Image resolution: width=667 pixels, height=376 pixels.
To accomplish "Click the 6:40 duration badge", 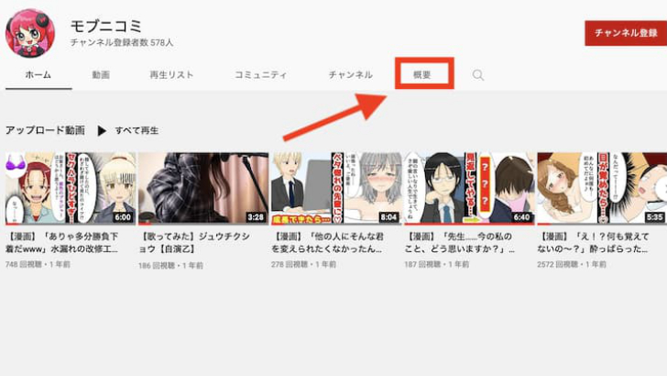I will point(522,217).
